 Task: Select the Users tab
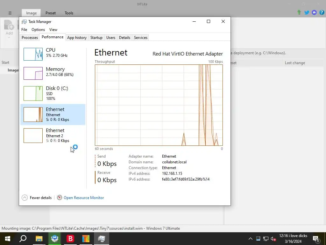pos(110,38)
